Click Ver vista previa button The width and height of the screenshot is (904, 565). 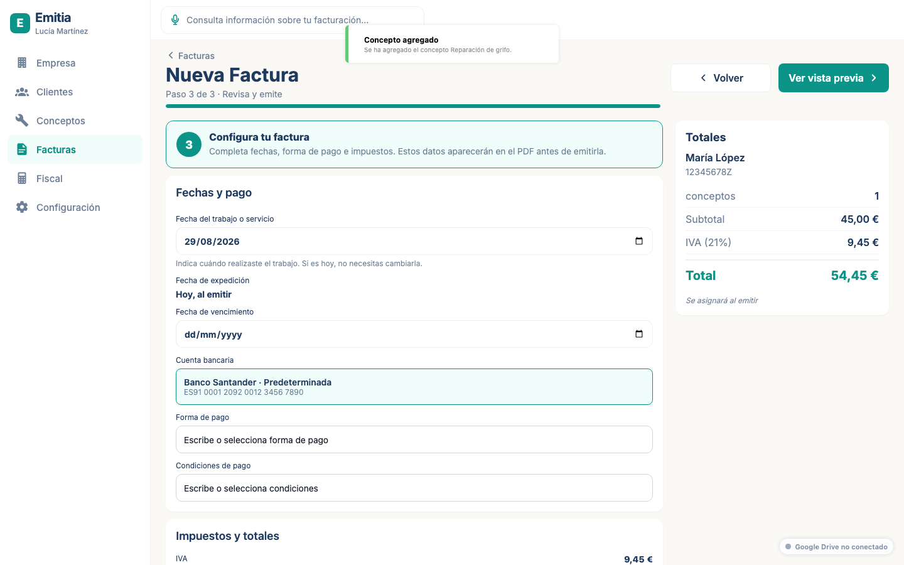[834, 78]
